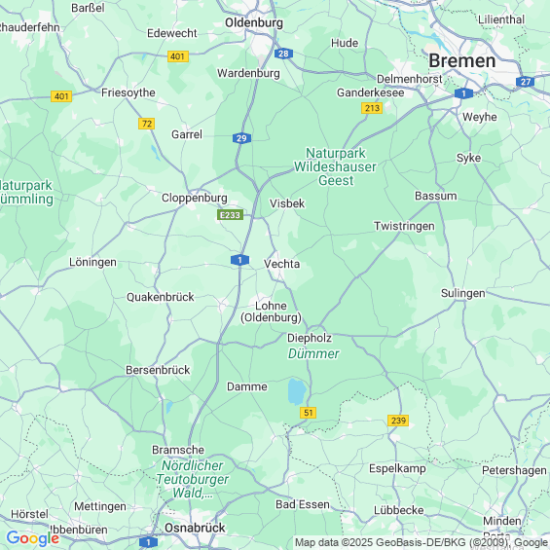The image size is (550, 550).
Task: Click the Nördlicher Teutoburger Wald park label
Action: pyautogui.click(x=193, y=479)
